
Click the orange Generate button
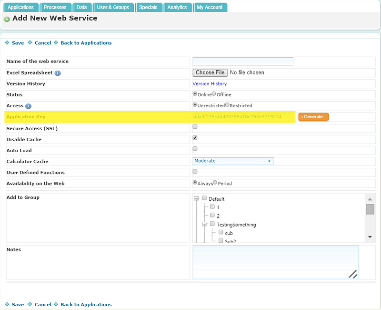313,117
